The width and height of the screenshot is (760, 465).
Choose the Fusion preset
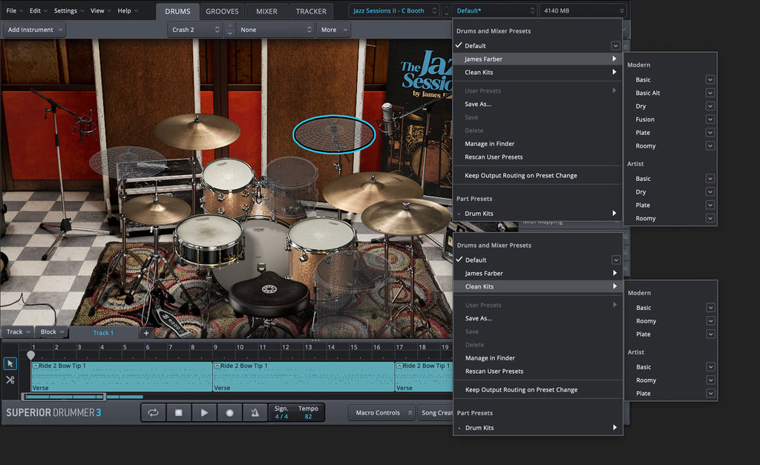(645, 119)
